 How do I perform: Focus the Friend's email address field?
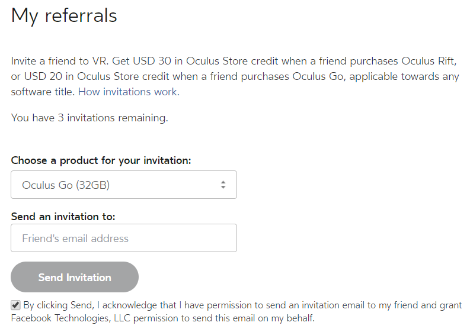coord(123,238)
